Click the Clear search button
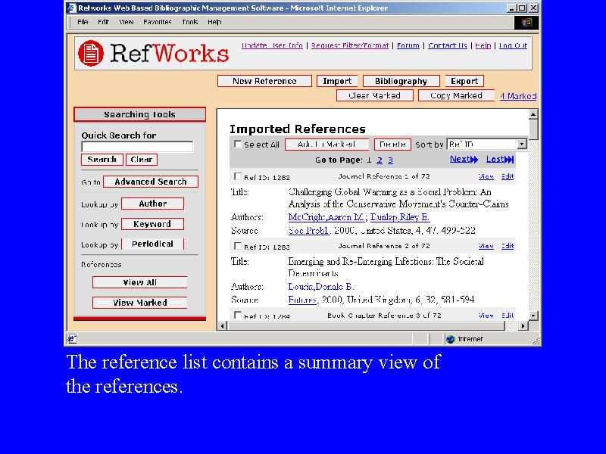Image resolution: width=606 pixels, height=454 pixels. (x=142, y=160)
